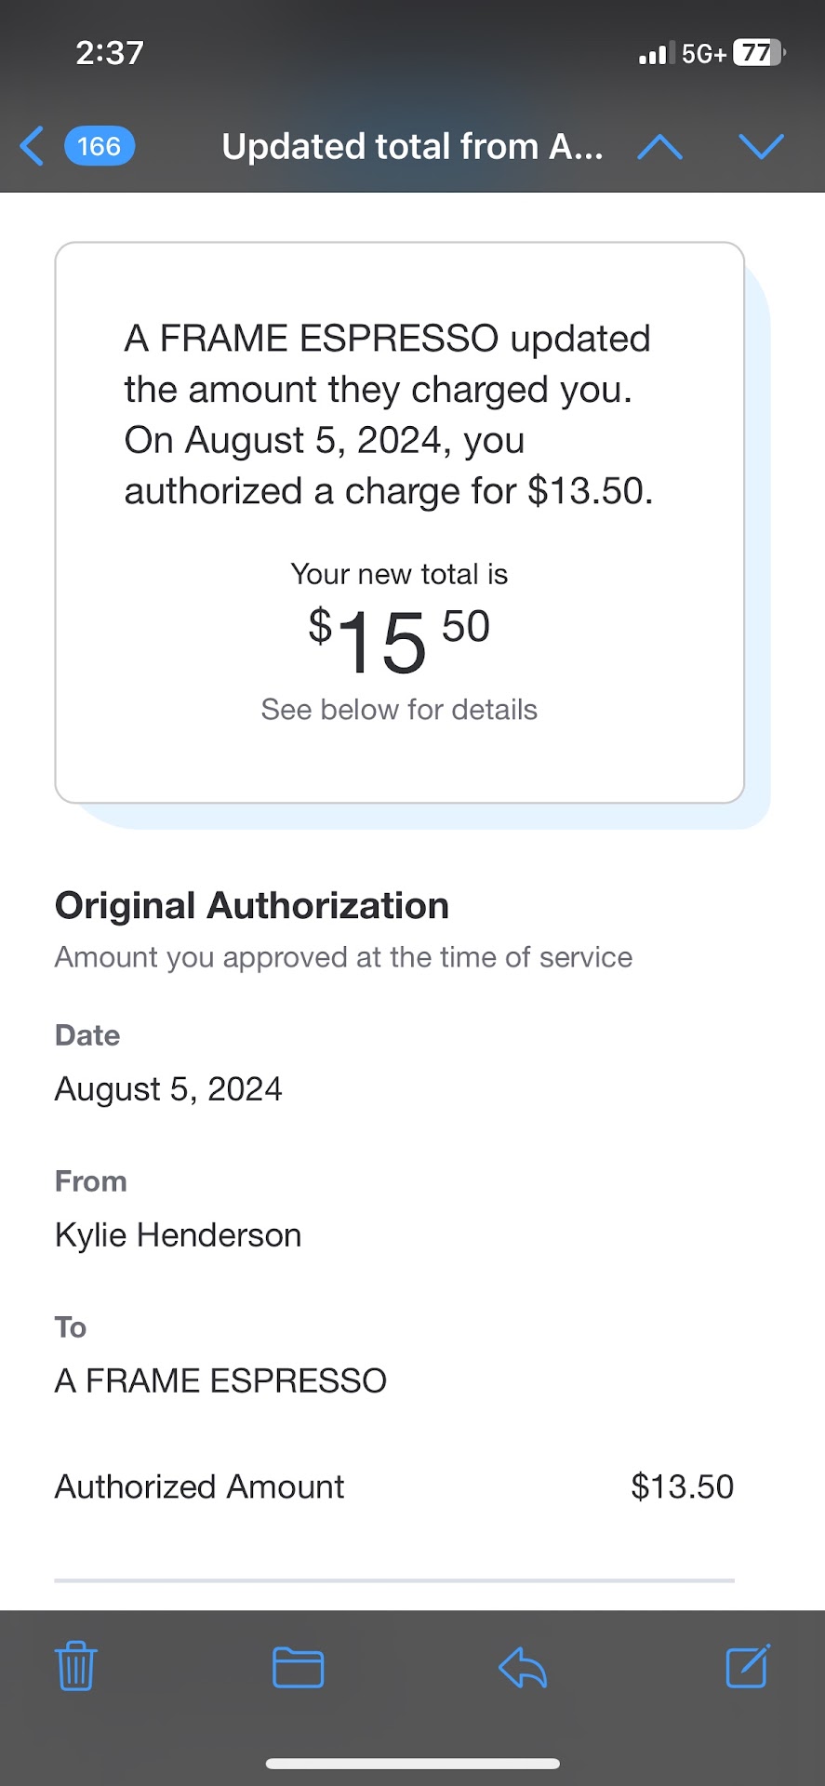Tap 'A FRAME ESPRESSO' under the To label
This screenshot has width=825, height=1786.
[221, 1380]
